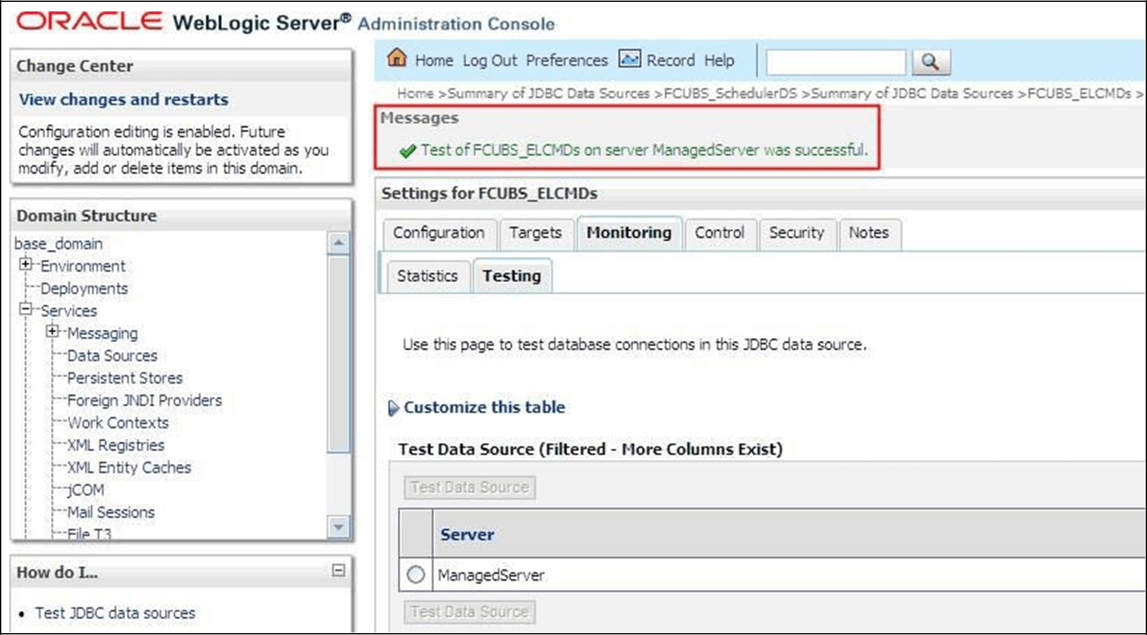
Task: Select the ManagedServer radio button
Action: [416, 575]
